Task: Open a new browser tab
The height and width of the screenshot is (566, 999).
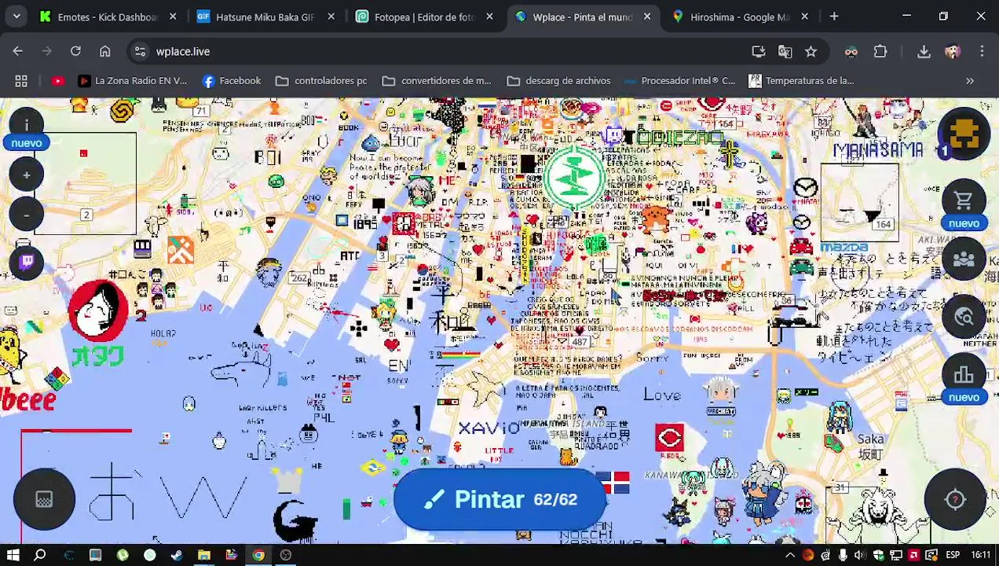Action: pos(834,17)
